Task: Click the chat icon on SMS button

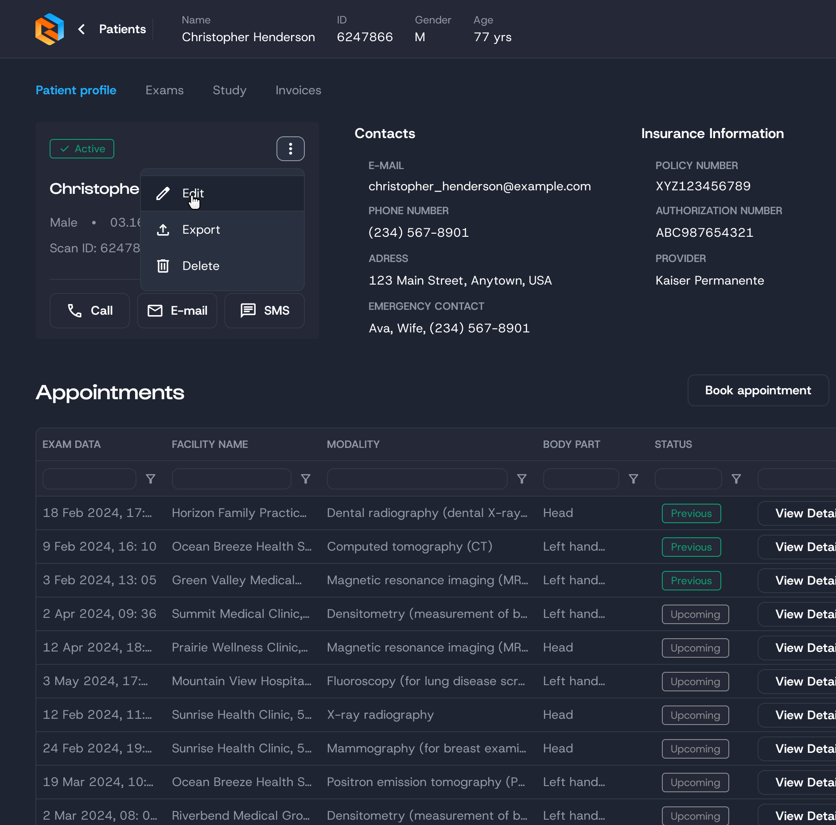Action: pyautogui.click(x=248, y=311)
